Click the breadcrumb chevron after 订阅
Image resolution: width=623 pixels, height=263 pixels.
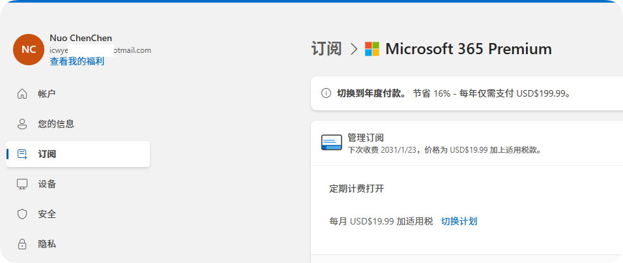point(354,49)
